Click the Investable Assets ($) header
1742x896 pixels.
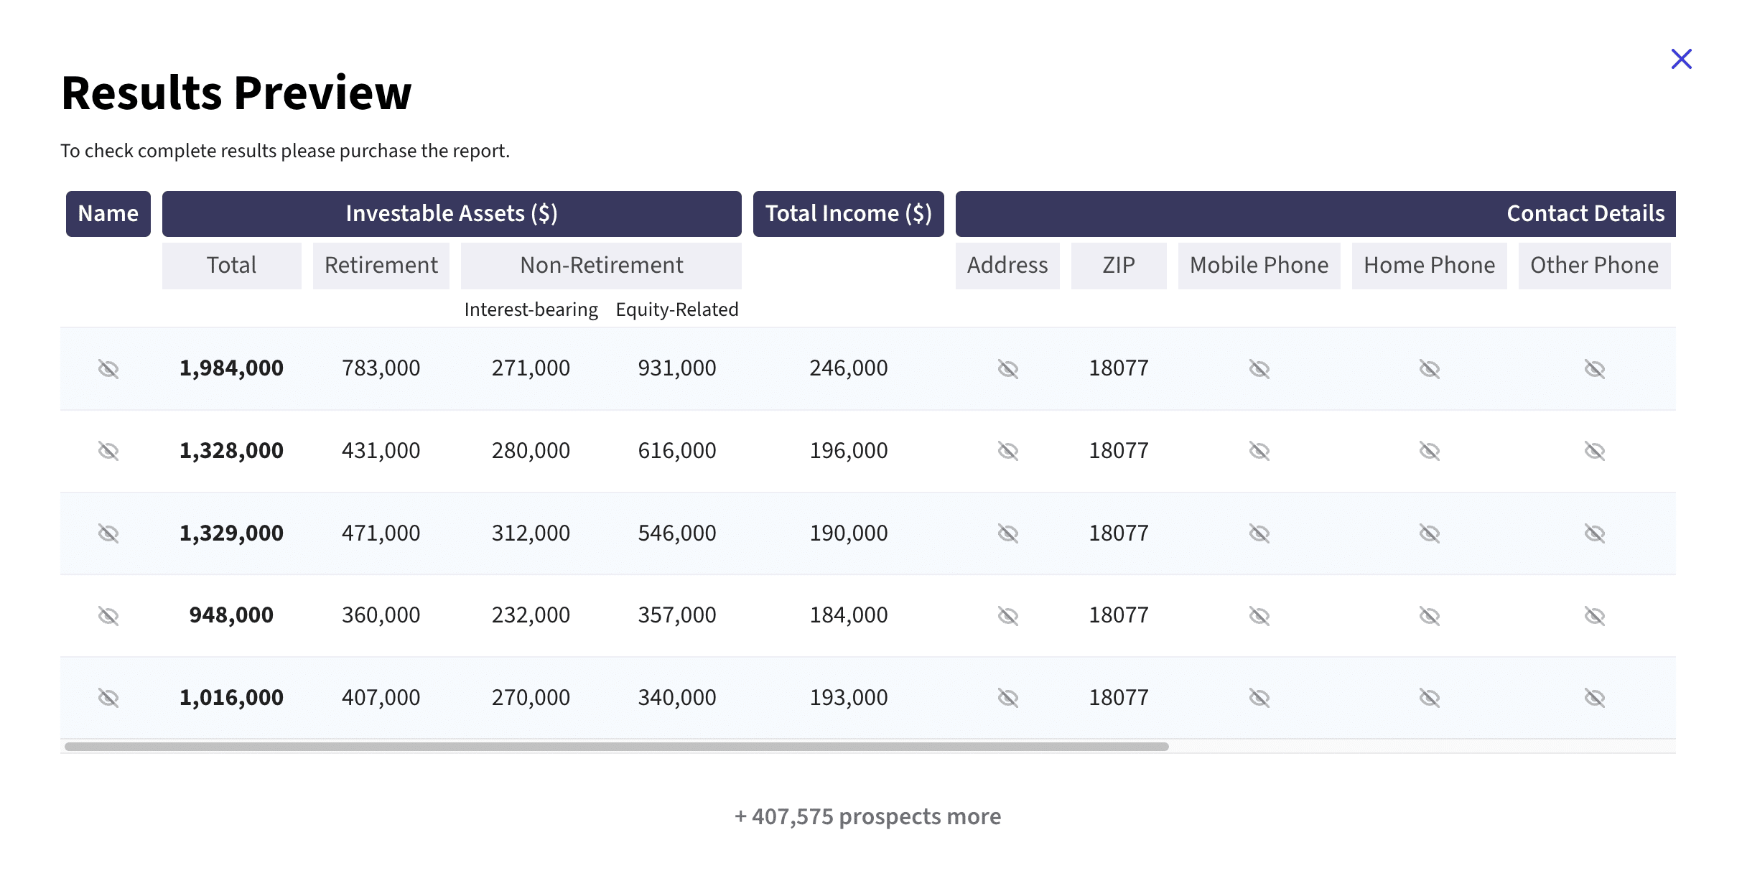click(x=452, y=214)
